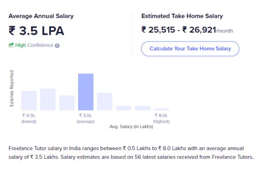Select the first ₹ 0.5L lowest salary bar
Viewport: 263px width, 172px height.
(x=29, y=100)
